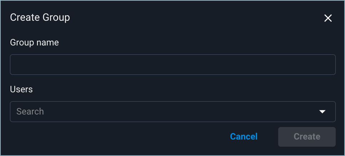Submit the new group with Create

tap(307, 137)
